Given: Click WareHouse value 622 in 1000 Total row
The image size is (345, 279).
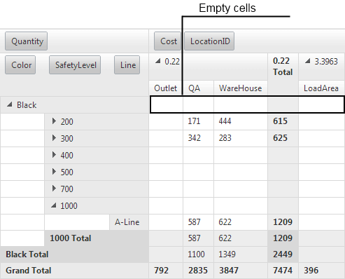Looking at the screenshot, I should 241,238.
